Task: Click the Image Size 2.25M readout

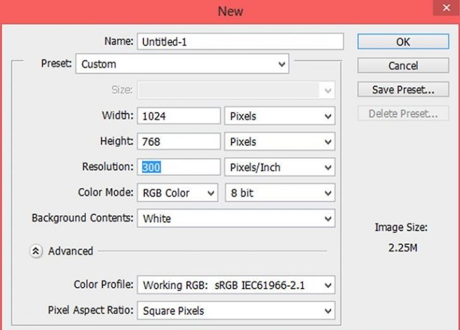Action: [x=401, y=248]
